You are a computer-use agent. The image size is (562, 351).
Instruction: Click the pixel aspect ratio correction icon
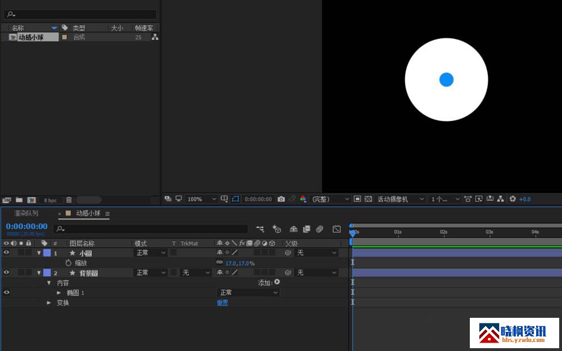468,199
